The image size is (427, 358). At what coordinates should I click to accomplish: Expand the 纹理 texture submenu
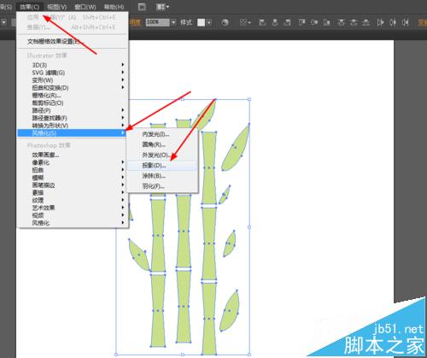tap(73, 200)
